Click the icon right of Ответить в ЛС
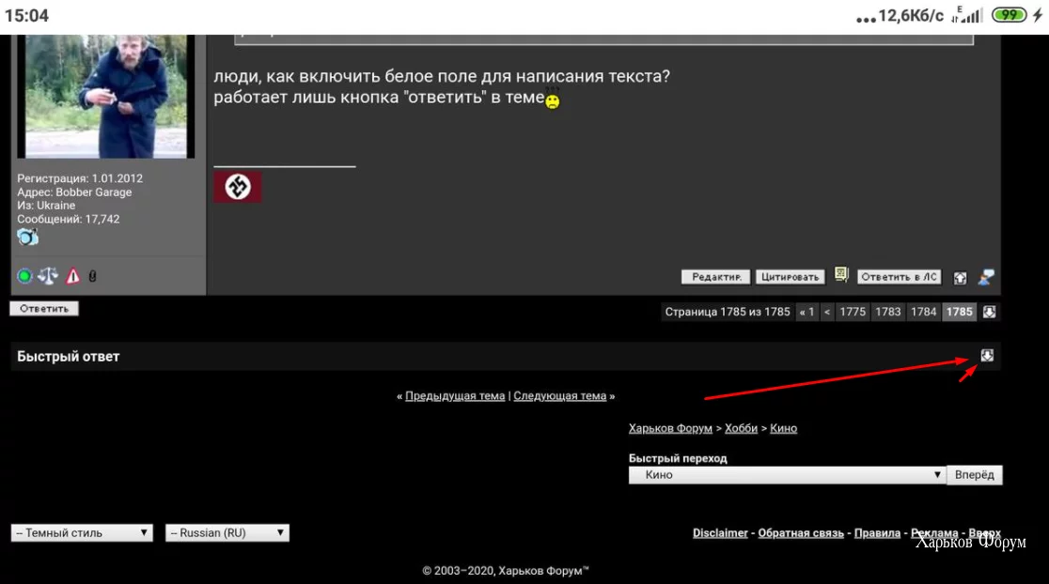The image size is (1049, 584). point(960,277)
